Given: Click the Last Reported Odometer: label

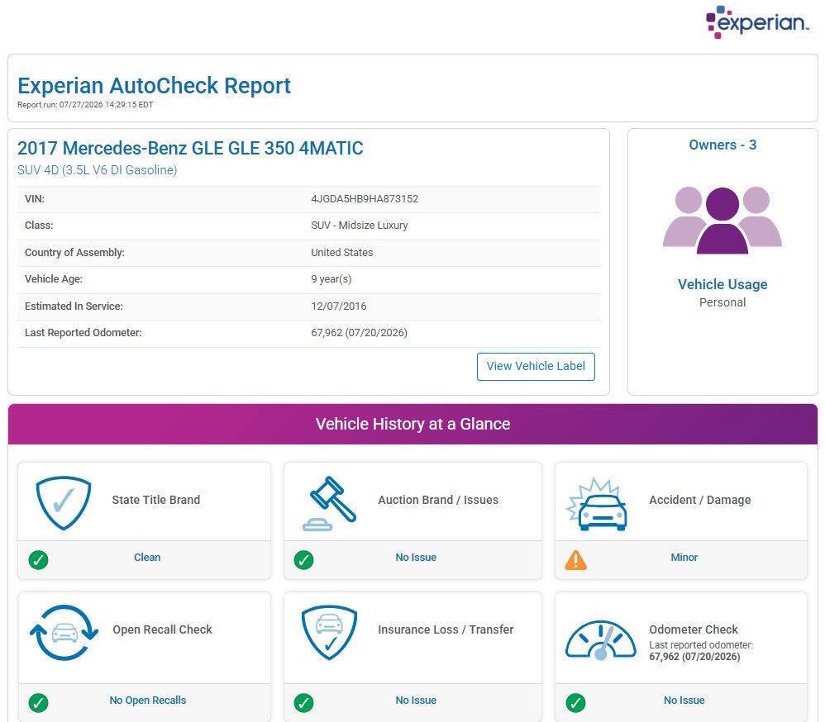Looking at the screenshot, I should (x=83, y=333).
